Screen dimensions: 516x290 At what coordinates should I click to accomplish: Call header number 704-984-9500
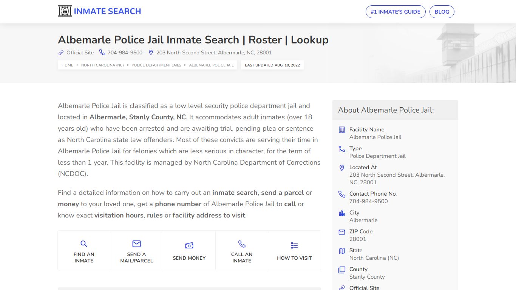click(125, 52)
